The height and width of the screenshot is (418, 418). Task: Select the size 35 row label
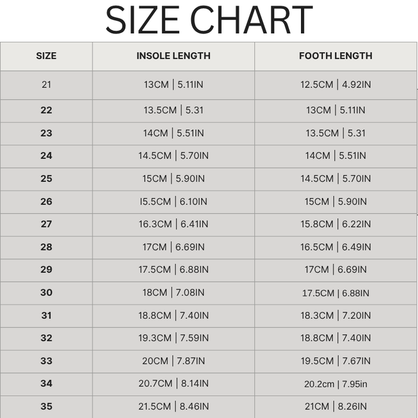46,407
